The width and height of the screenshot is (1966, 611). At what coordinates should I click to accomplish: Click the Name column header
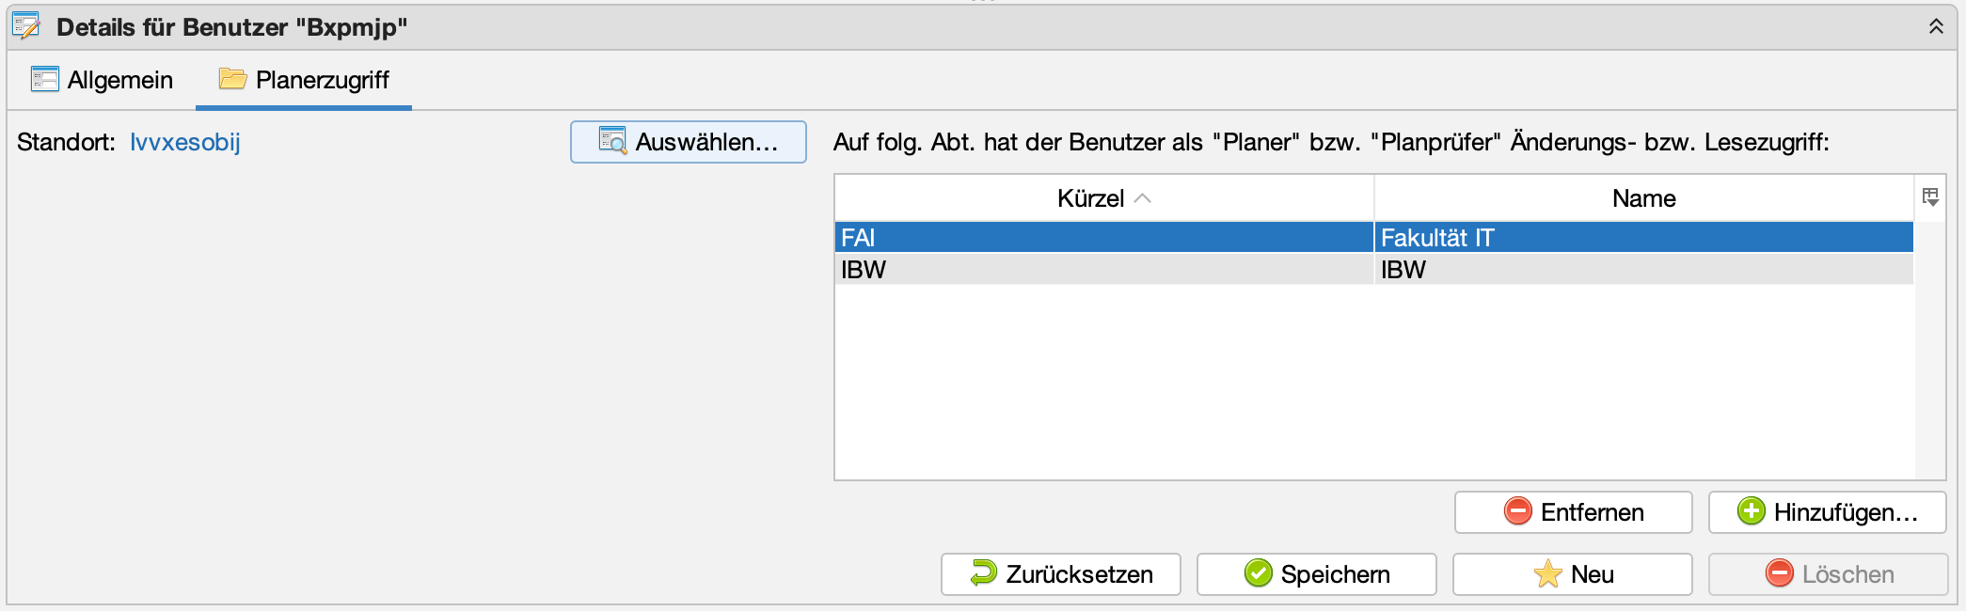tap(1642, 198)
